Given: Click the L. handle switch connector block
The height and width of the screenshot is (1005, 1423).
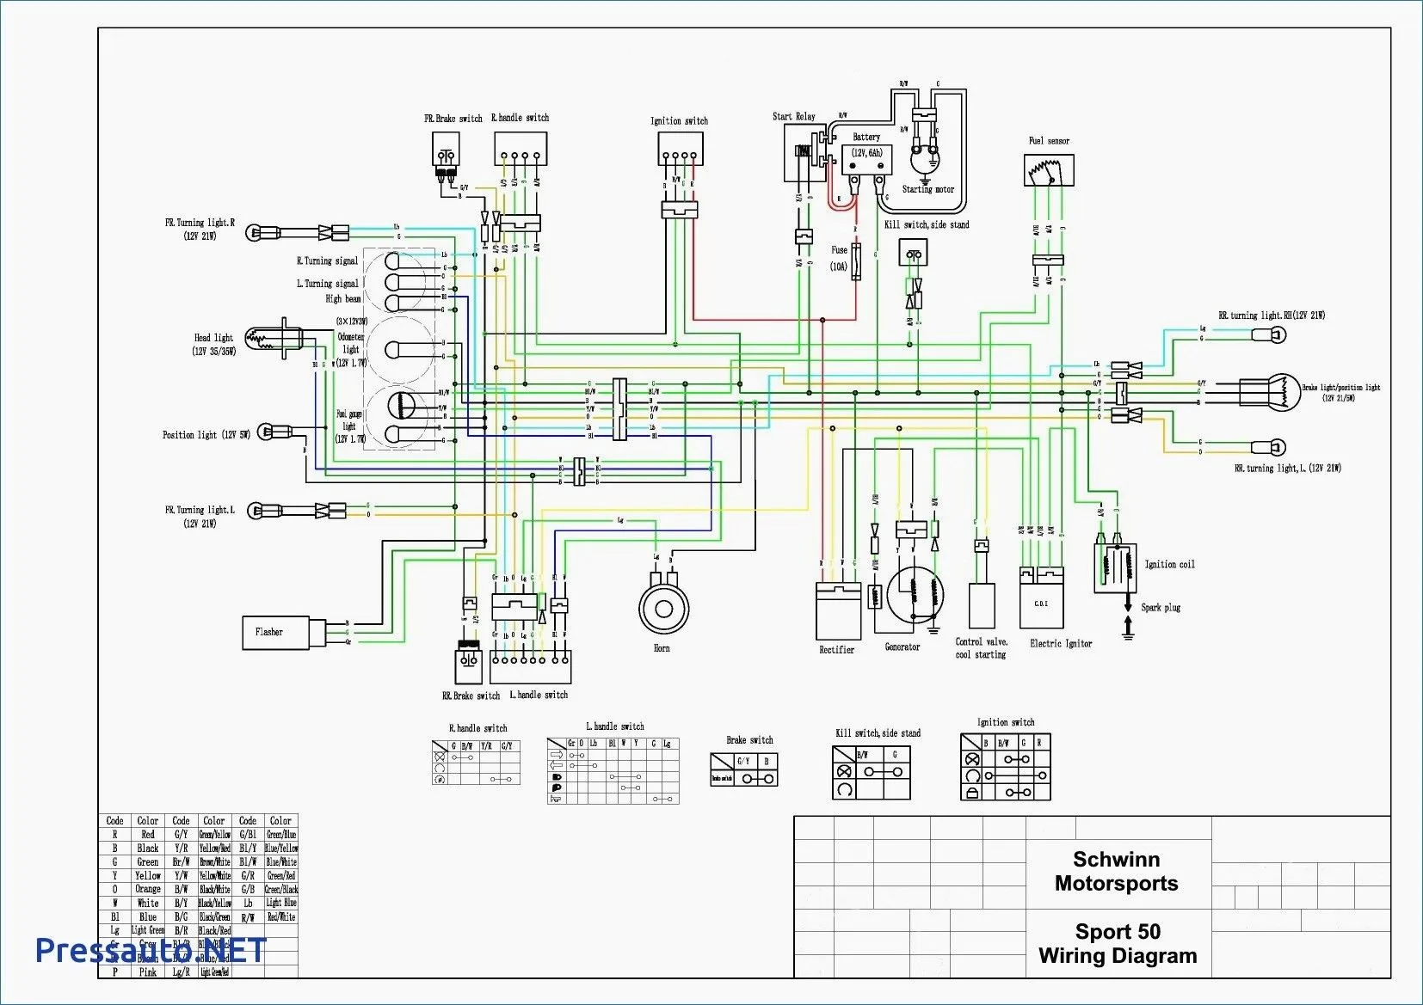Looking at the screenshot, I should click(x=530, y=667).
